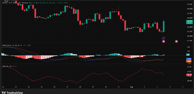
Task: Click the 27 date label on time axis
Action: (x=67, y=87)
